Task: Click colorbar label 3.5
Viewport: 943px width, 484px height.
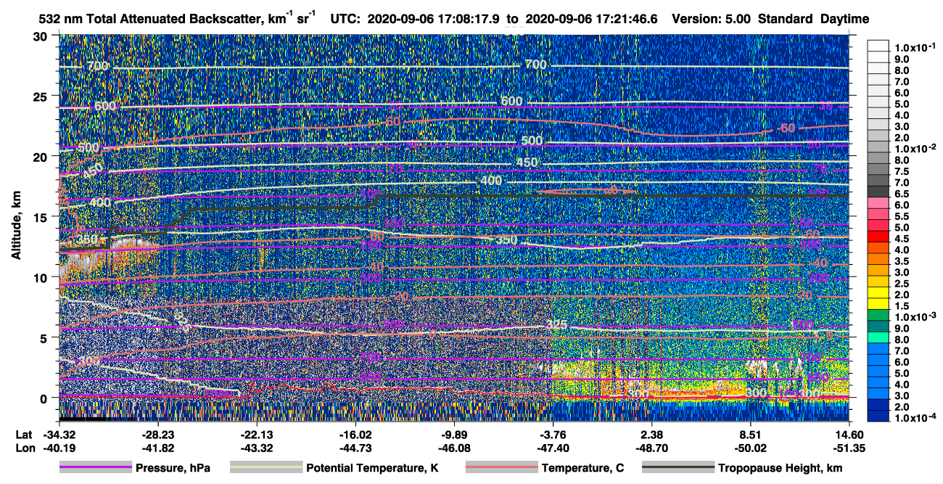Action: (901, 261)
